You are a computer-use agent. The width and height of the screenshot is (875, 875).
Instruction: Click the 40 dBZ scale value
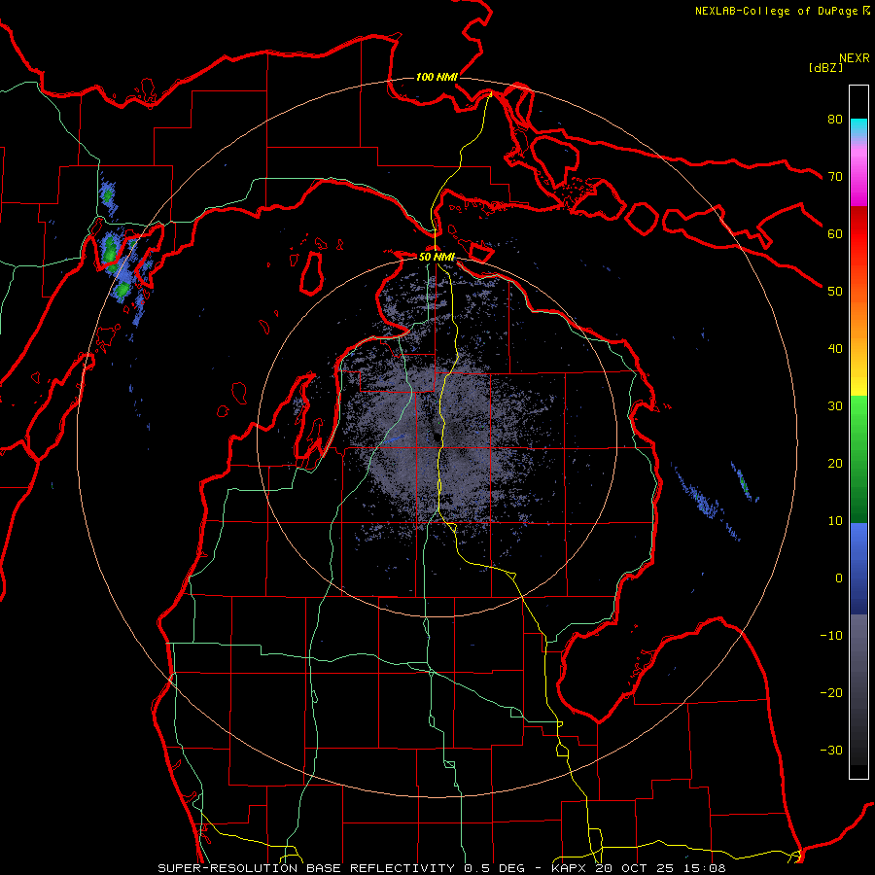click(x=835, y=349)
